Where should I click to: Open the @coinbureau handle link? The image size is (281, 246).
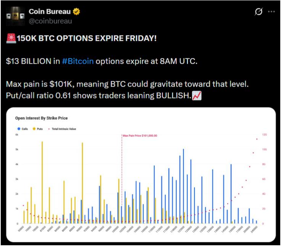click(50, 21)
